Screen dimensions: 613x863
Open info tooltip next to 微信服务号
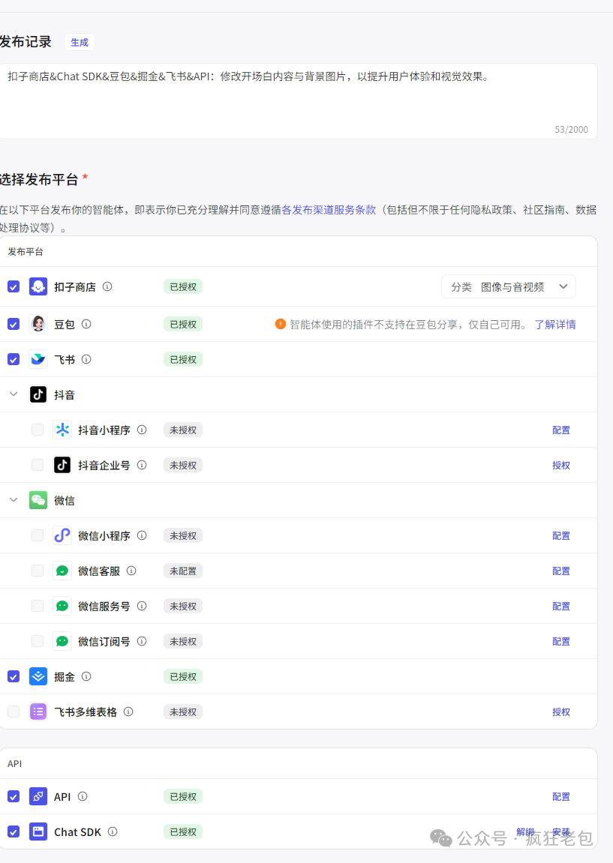[142, 606]
